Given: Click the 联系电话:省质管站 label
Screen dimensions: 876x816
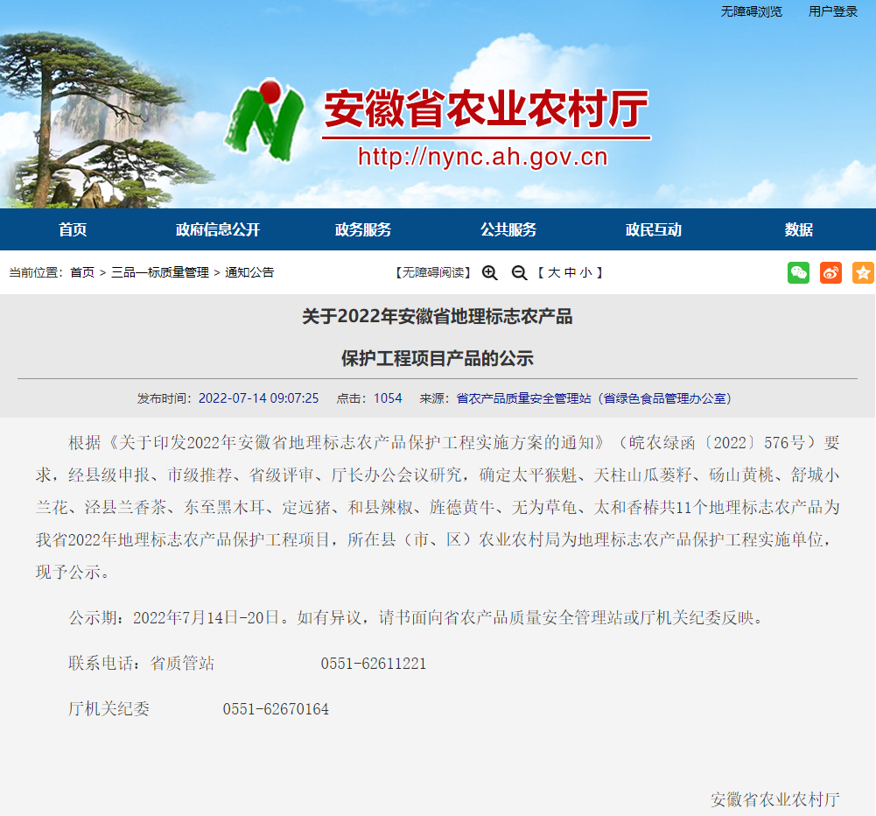Looking at the screenshot, I should tap(142, 664).
